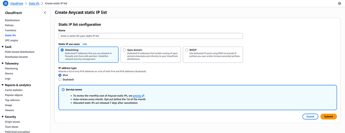This screenshot has width=345, height=133.
Task: Open Top referrers report
Action: tap(12, 100)
